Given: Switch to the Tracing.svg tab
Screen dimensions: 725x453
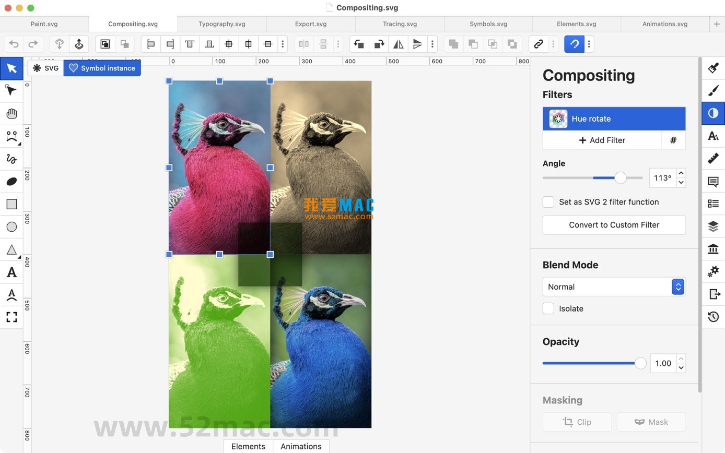Looking at the screenshot, I should 400,24.
